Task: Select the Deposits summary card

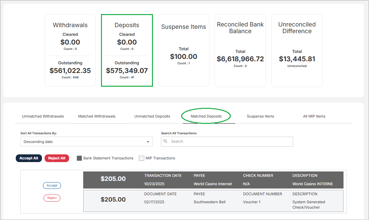Action: [x=127, y=50]
